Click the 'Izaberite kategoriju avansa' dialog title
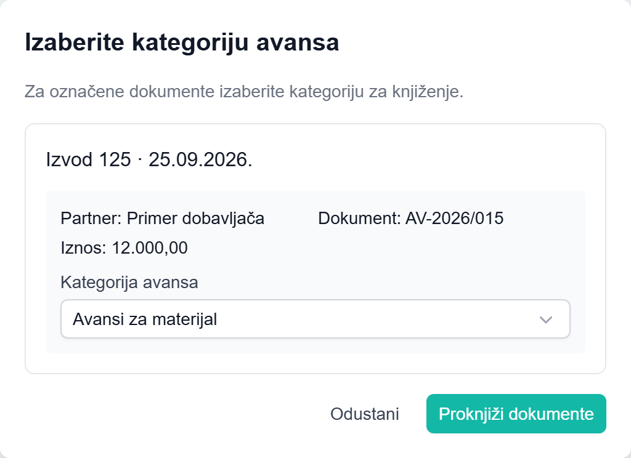Image resolution: width=631 pixels, height=458 pixels. coord(182,42)
